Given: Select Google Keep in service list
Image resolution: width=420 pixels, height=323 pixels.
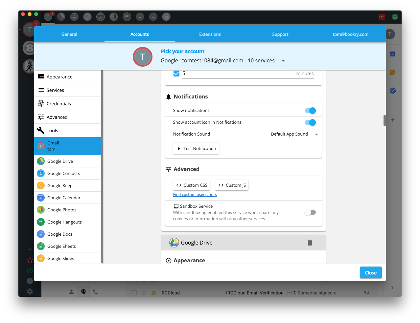Looking at the screenshot, I should (x=67, y=185).
